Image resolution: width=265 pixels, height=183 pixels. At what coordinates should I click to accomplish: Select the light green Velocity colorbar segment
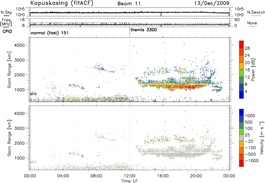[241, 131]
